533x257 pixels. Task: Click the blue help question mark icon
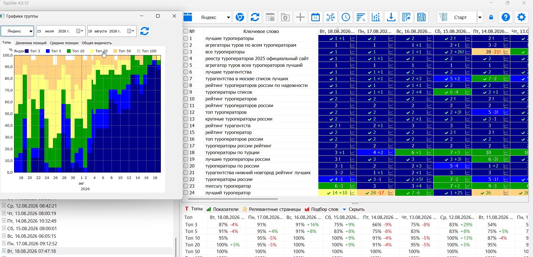click(506, 17)
